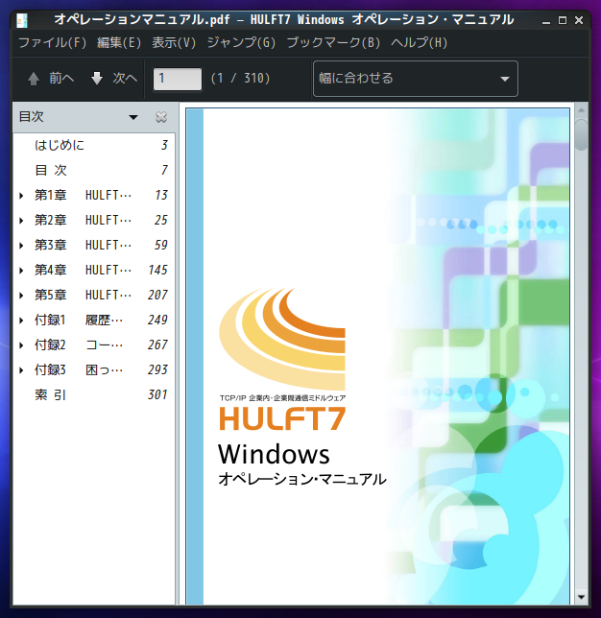This screenshot has width=601, height=618.
Task: Select 索 引 entry in contents
Action: (x=94, y=395)
